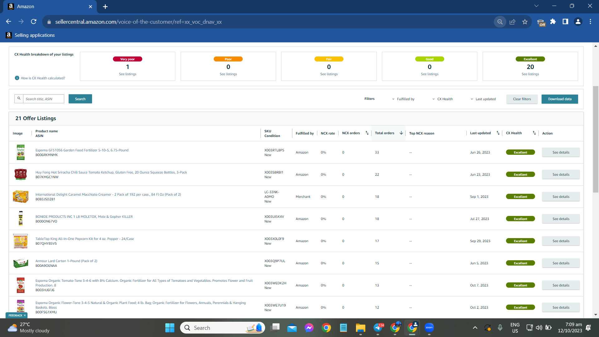This screenshot has width=599, height=337.
Task: Open Messenger from the taskbar
Action: click(x=309, y=328)
